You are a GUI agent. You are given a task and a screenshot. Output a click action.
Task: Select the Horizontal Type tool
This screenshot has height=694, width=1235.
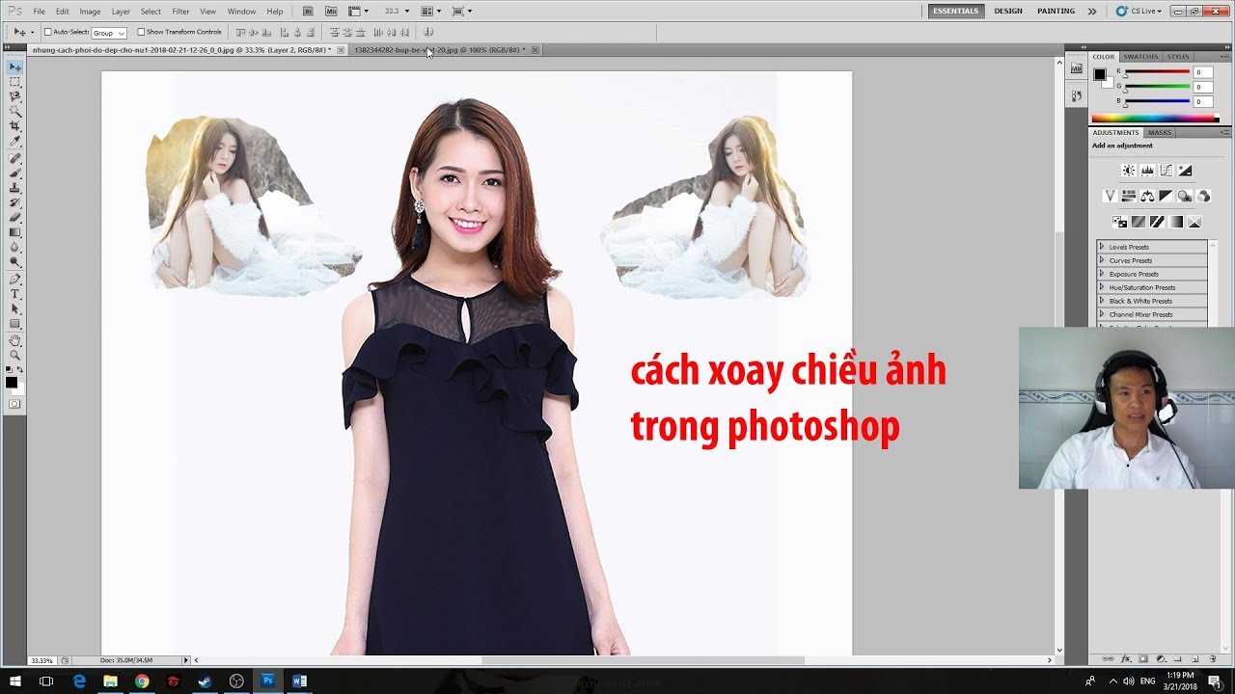pos(14,294)
